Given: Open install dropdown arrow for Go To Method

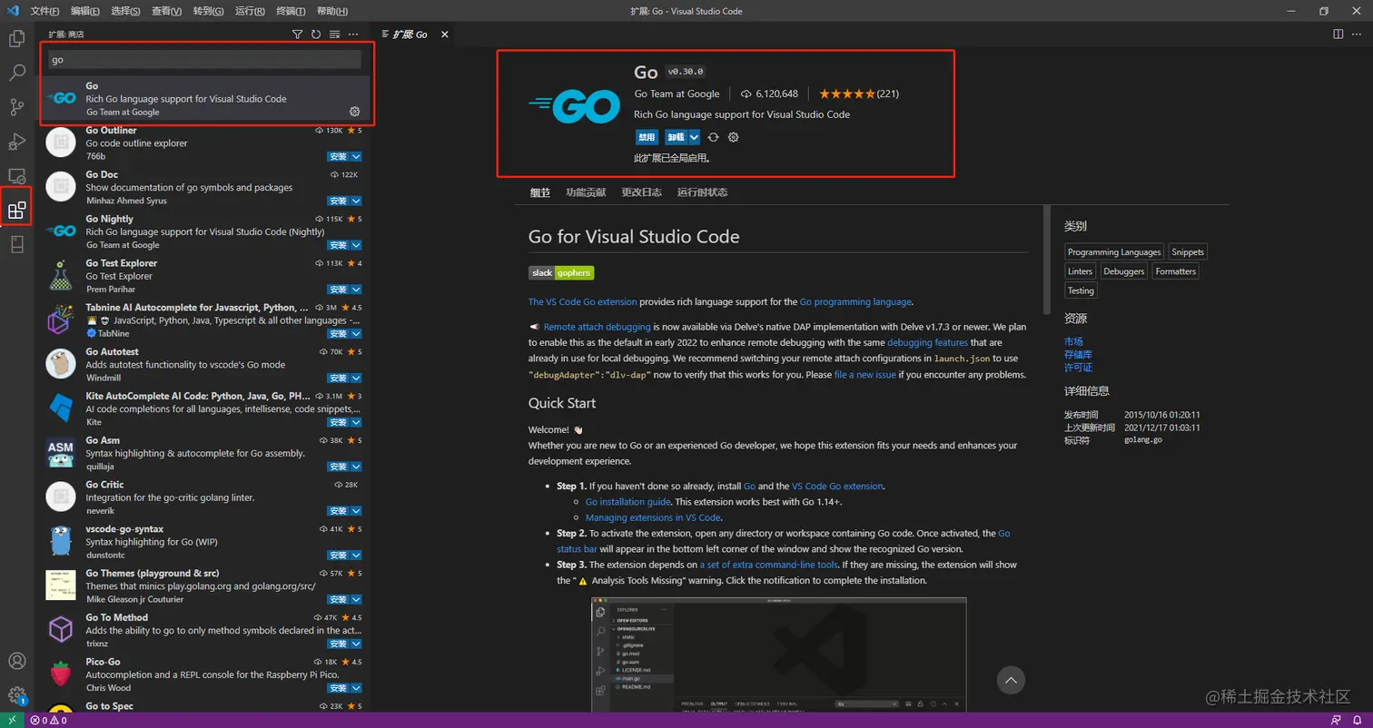Looking at the screenshot, I should 357,644.
